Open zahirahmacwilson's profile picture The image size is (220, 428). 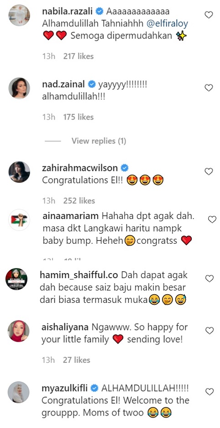[x=19, y=172]
